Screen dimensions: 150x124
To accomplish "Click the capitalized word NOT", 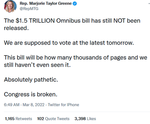I will click(119, 21).
